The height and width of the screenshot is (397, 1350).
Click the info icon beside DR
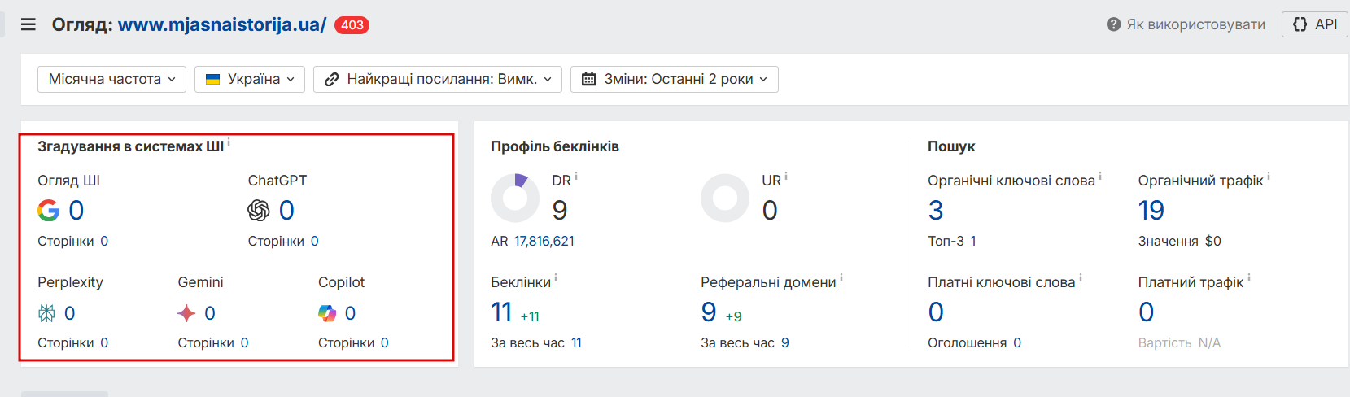click(576, 177)
